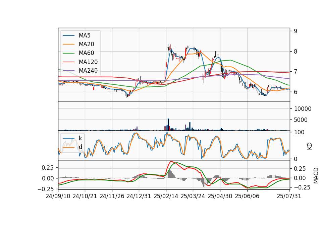Click the price axis value 7
322x231 pixels.
pyautogui.click(x=296, y=72)
